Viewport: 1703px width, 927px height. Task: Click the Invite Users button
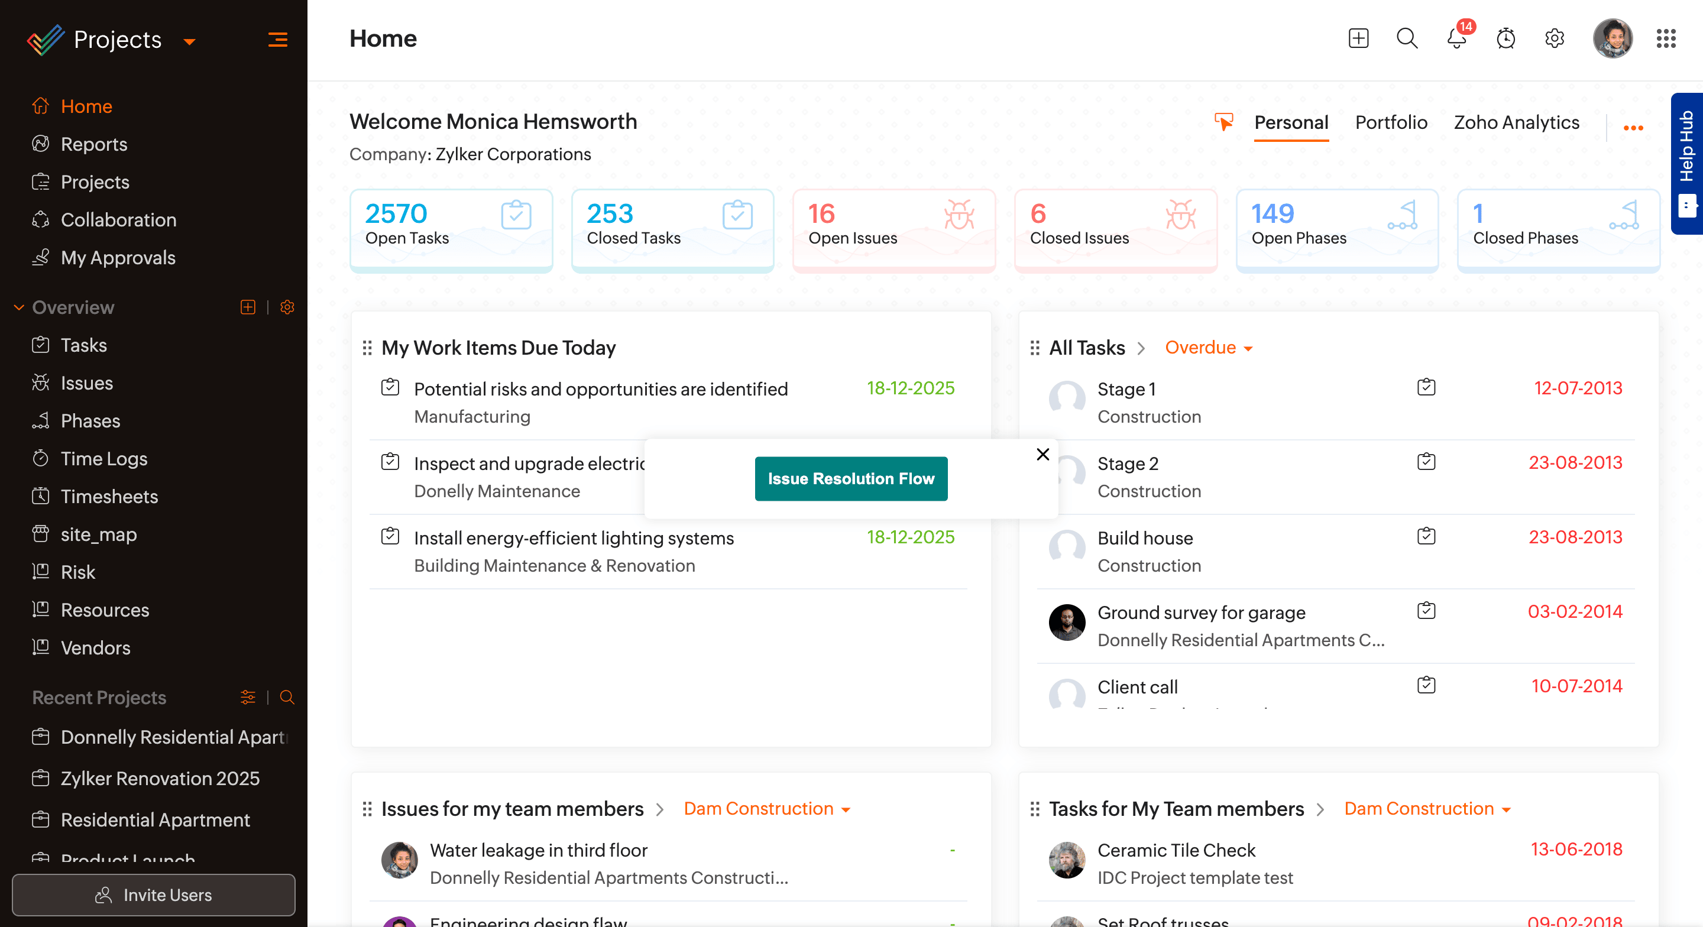point(153,894)
